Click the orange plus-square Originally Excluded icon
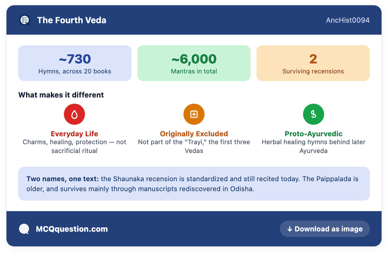The image size is (388, 254). coord(194,114)
